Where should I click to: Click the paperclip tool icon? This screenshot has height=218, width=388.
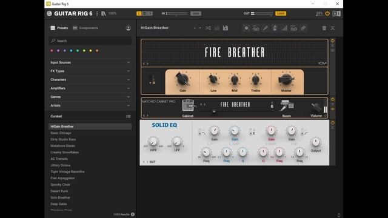tap(303, 28)
